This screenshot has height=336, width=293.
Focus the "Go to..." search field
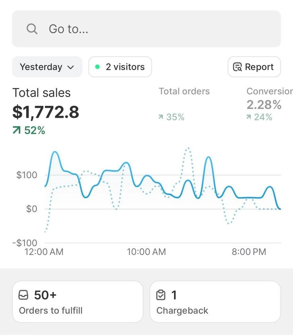(x=159, y=29)
